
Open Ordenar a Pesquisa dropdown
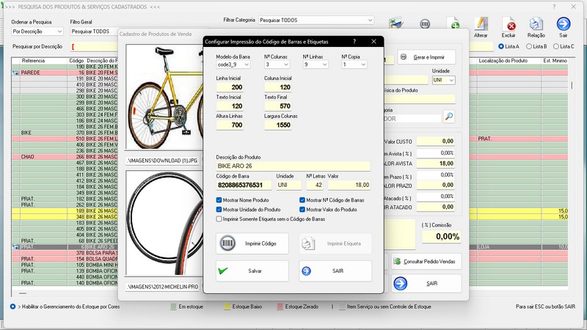pos(37,32)
